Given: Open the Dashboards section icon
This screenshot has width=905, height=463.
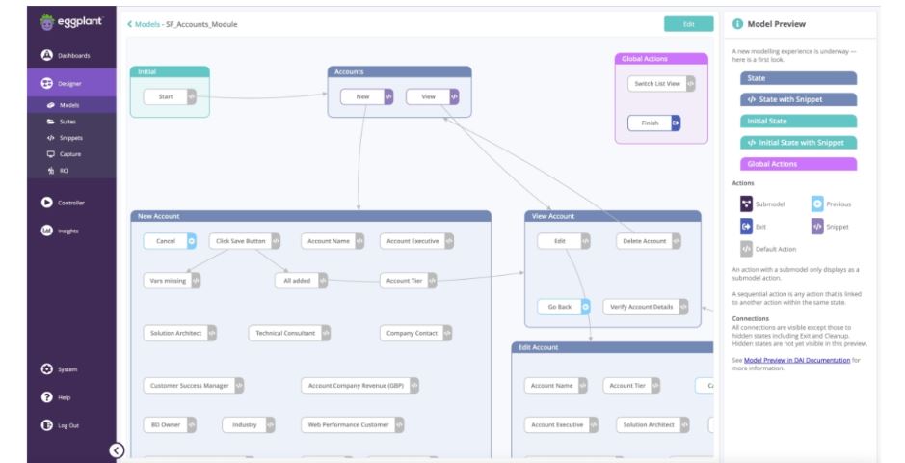Looking at the screenshot, I should click(47, 55).
